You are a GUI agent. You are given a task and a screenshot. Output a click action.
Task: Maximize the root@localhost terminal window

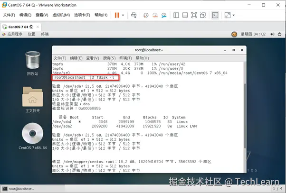point(234,50)
